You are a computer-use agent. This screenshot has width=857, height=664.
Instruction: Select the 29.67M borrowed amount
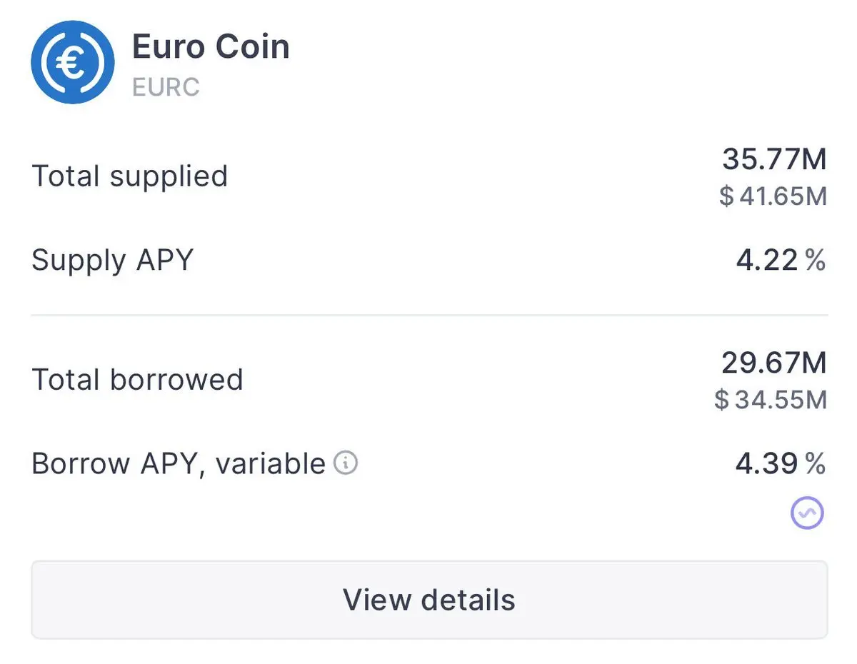click(x=773, y=363)
